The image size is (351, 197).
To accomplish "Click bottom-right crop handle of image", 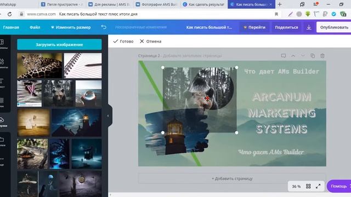I will pos(236,132).
